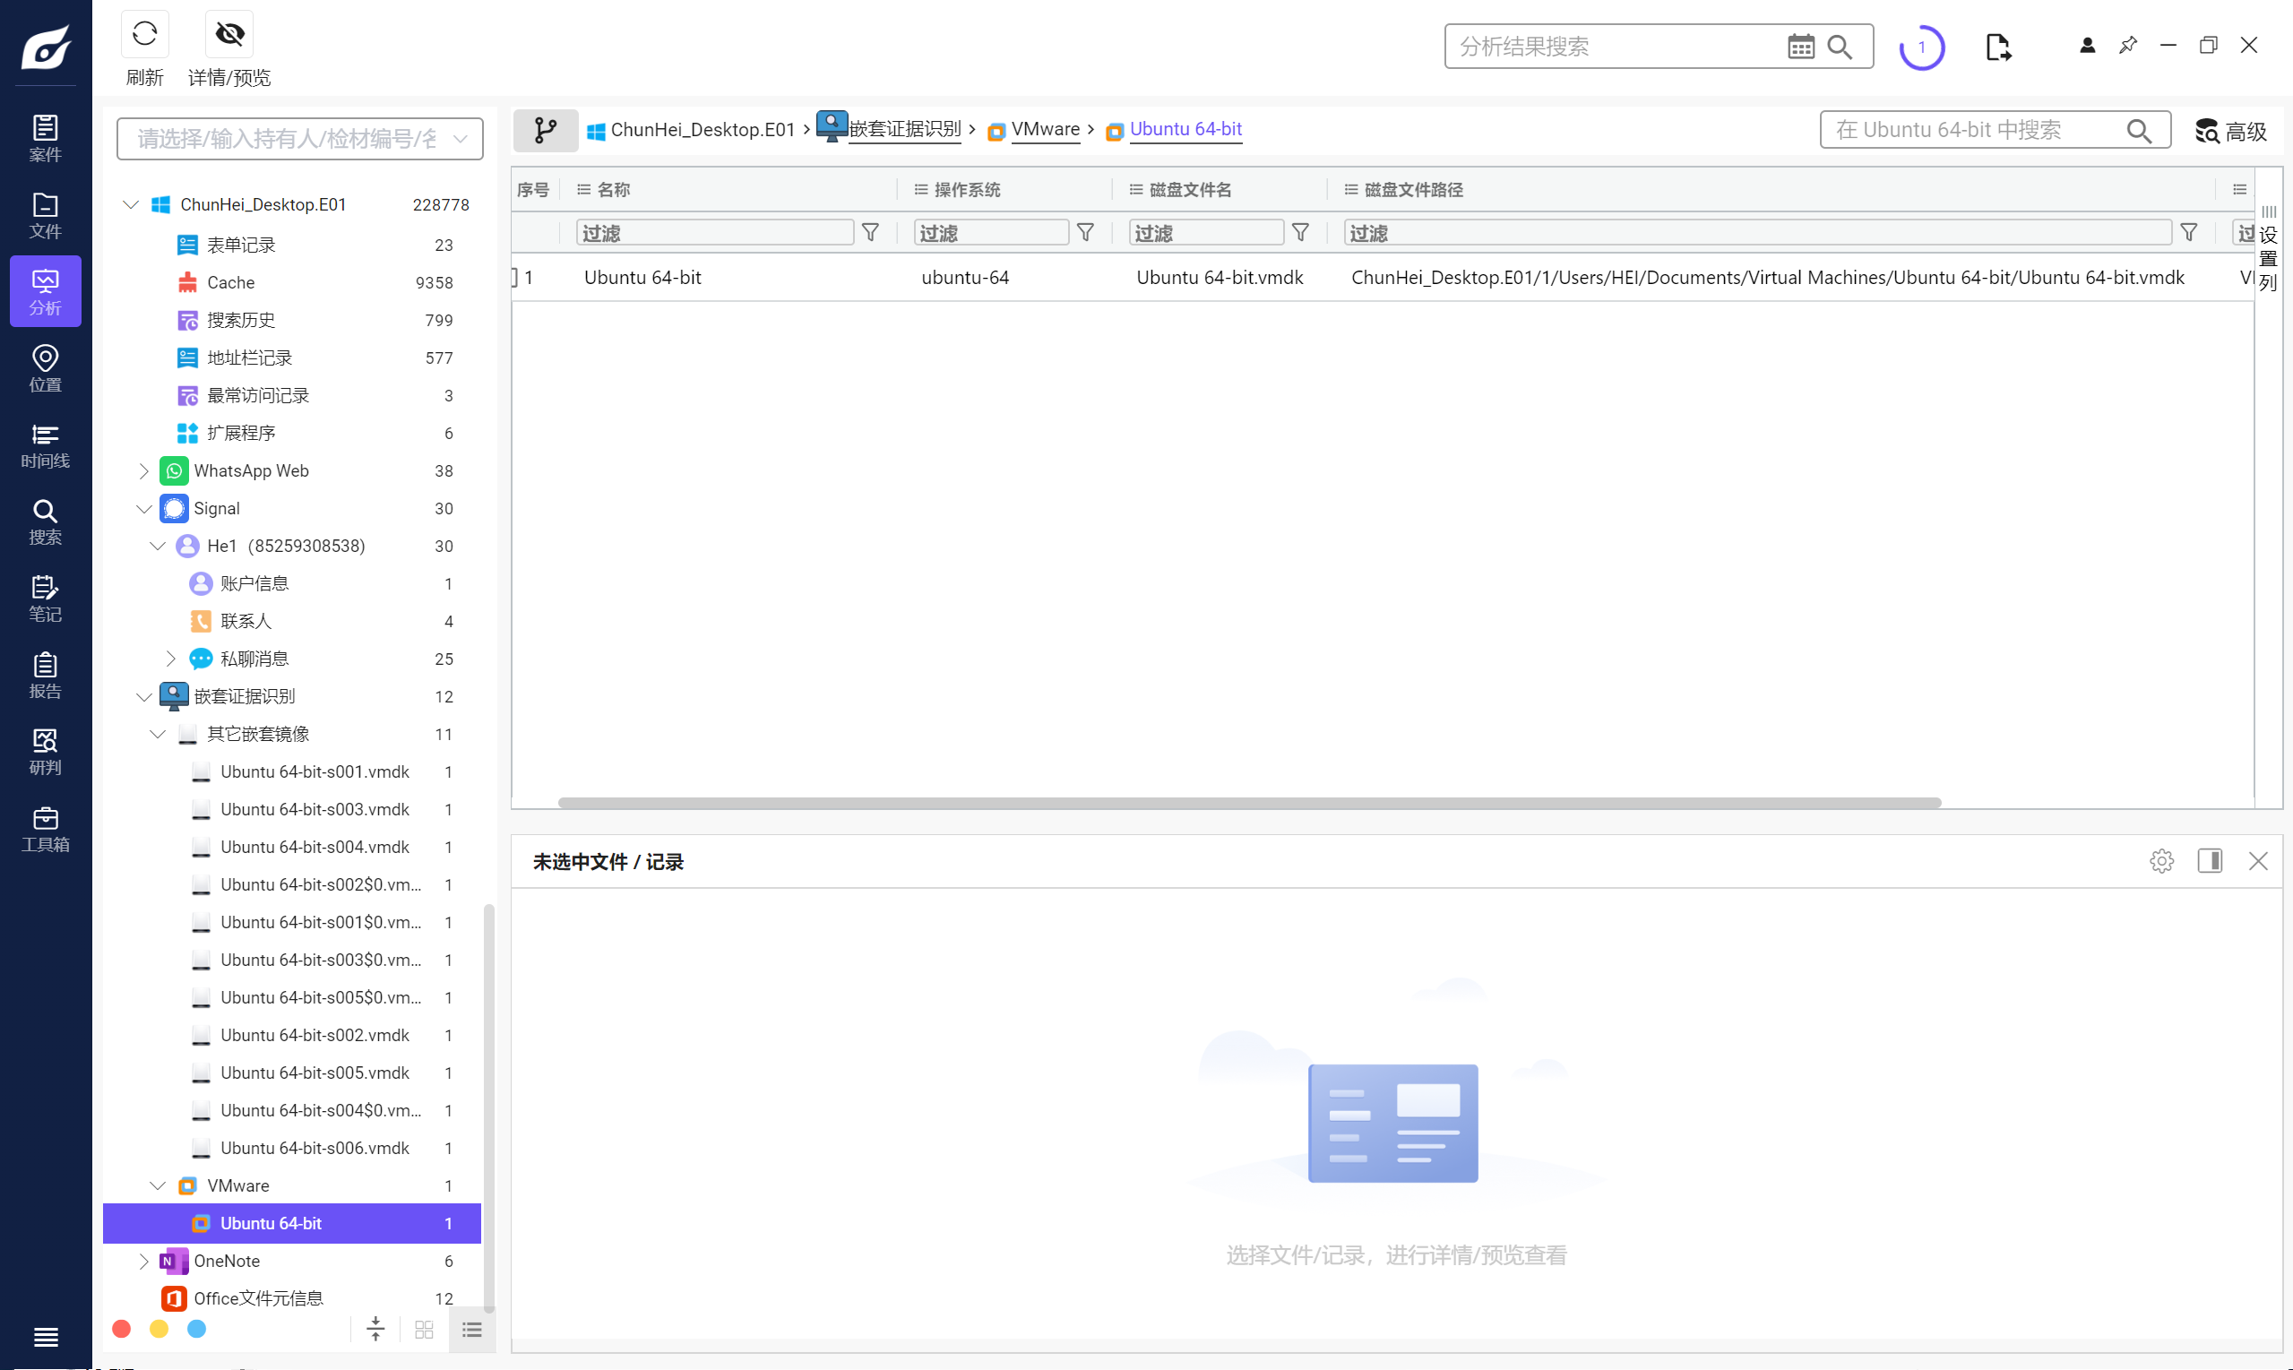This screenshot has width=2293, height=1370.
Task: Click the branch tree icon beside breadcrumb
Action: click(x=546, y=130)
